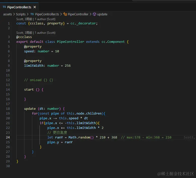
Task: Open PipeController.ts breadcrumb item
Action: 47,14
